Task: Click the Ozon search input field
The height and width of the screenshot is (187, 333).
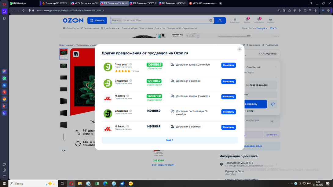Action: click(165, 20)
